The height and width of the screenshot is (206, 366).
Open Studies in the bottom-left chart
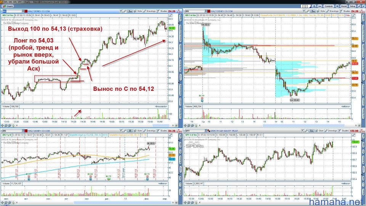click(162, 131)
